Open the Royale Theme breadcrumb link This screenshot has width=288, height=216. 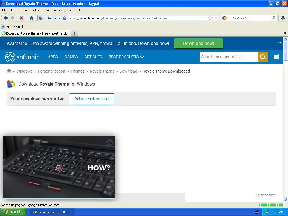click(x=102, y=71)
